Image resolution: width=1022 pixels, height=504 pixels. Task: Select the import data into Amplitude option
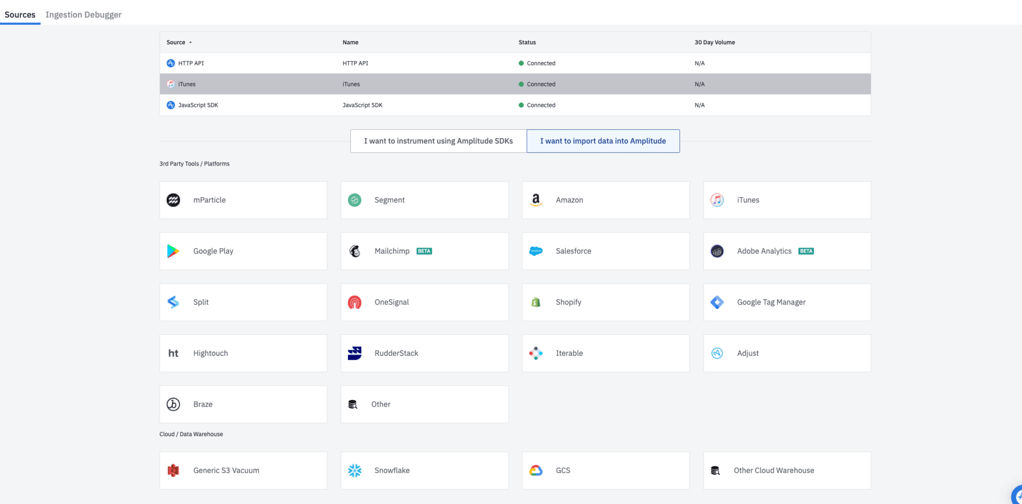click(x=603, y=141)
